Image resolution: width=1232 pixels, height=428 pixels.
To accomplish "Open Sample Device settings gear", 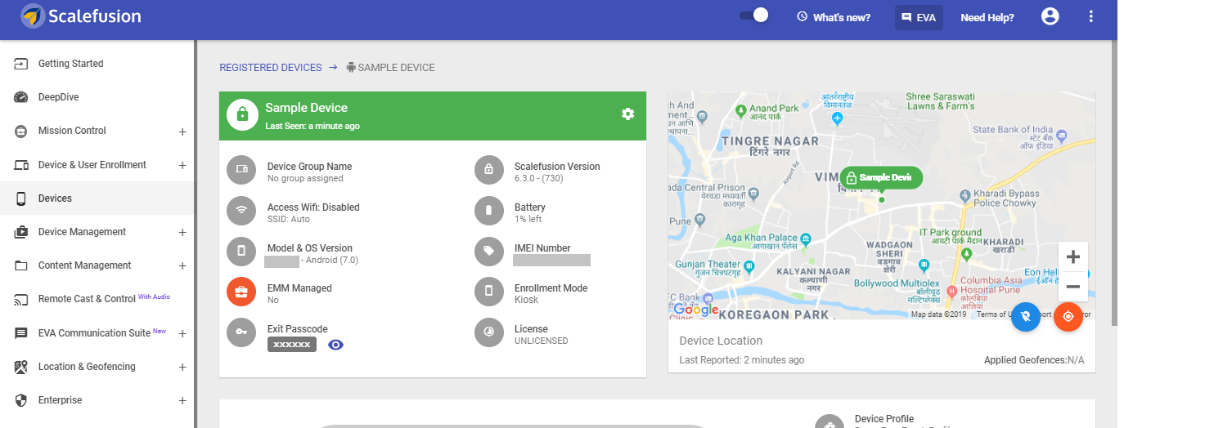I will tap(627, 114).
